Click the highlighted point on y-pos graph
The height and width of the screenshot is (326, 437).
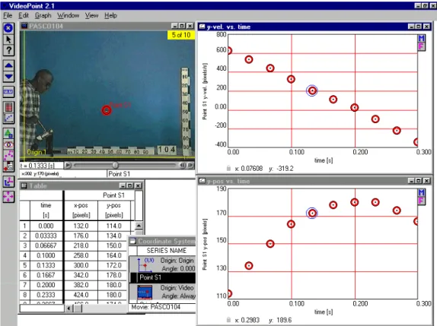(x=312, y=213)
